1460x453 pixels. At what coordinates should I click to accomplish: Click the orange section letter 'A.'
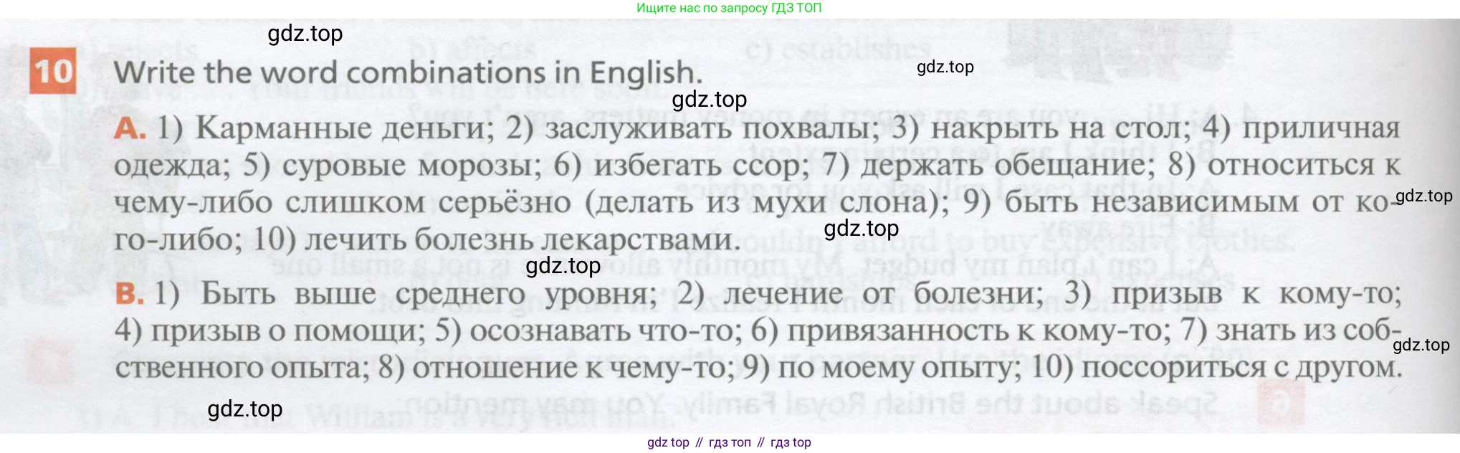coord(130,128)
